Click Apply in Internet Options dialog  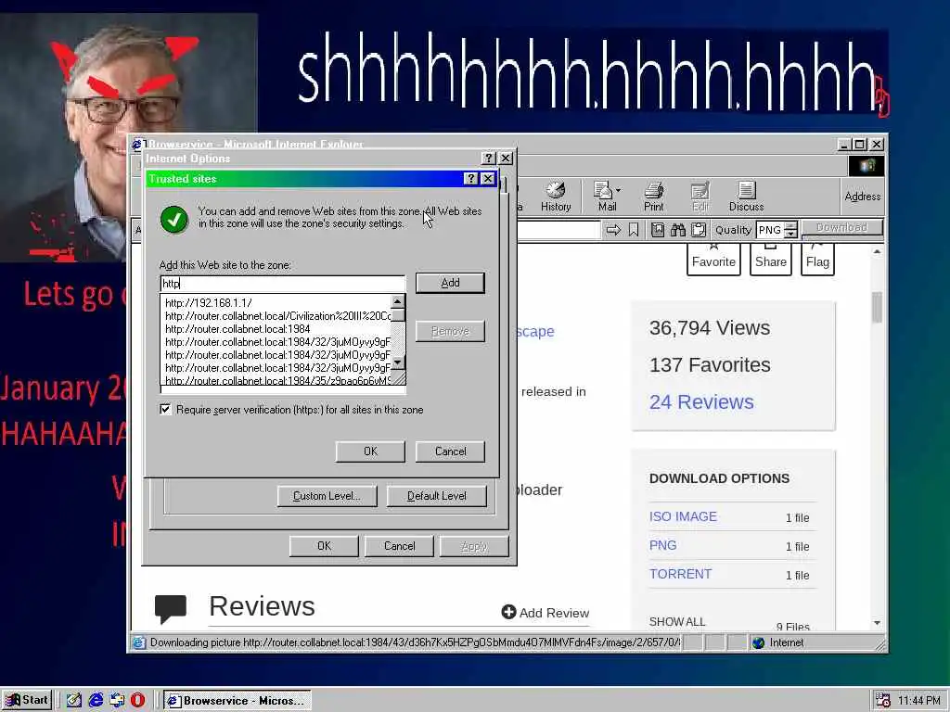[474, 546]
